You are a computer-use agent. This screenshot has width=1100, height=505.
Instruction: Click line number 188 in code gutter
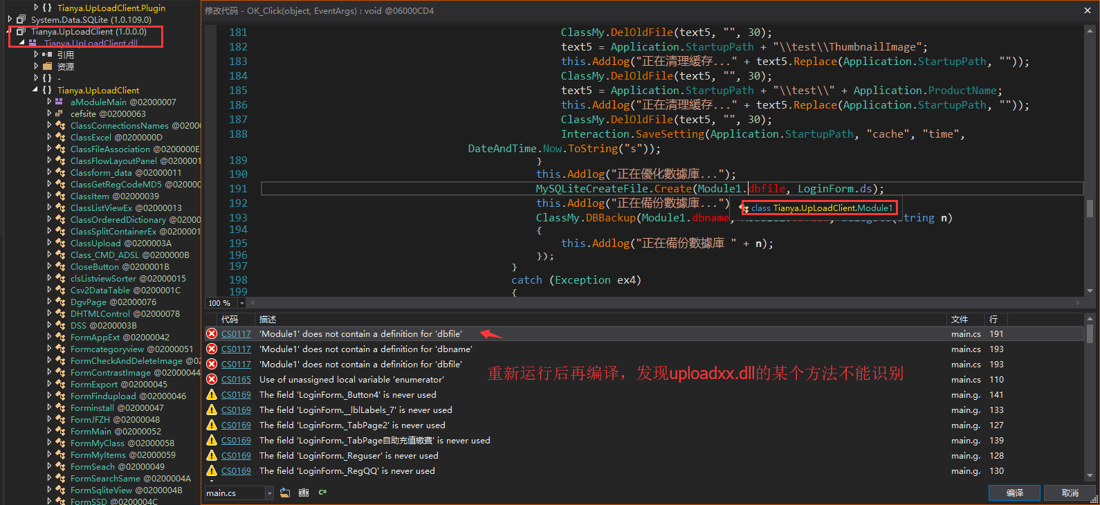pyautogui.click(x=238, y=134)
